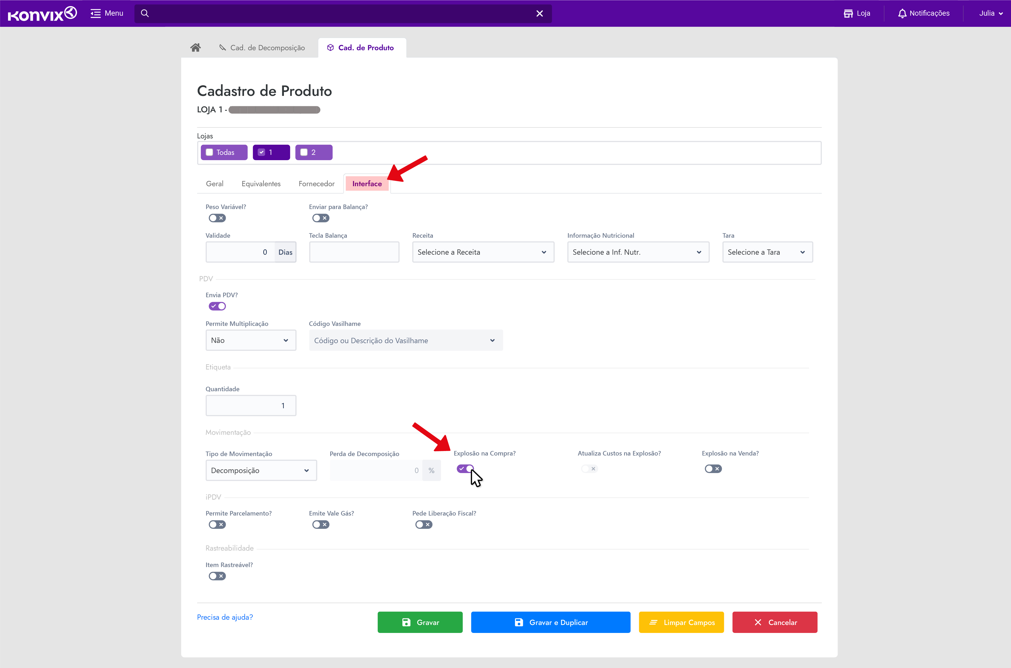Expand the Tipo de Movimentação dropdown

click(x=261, y=470)
